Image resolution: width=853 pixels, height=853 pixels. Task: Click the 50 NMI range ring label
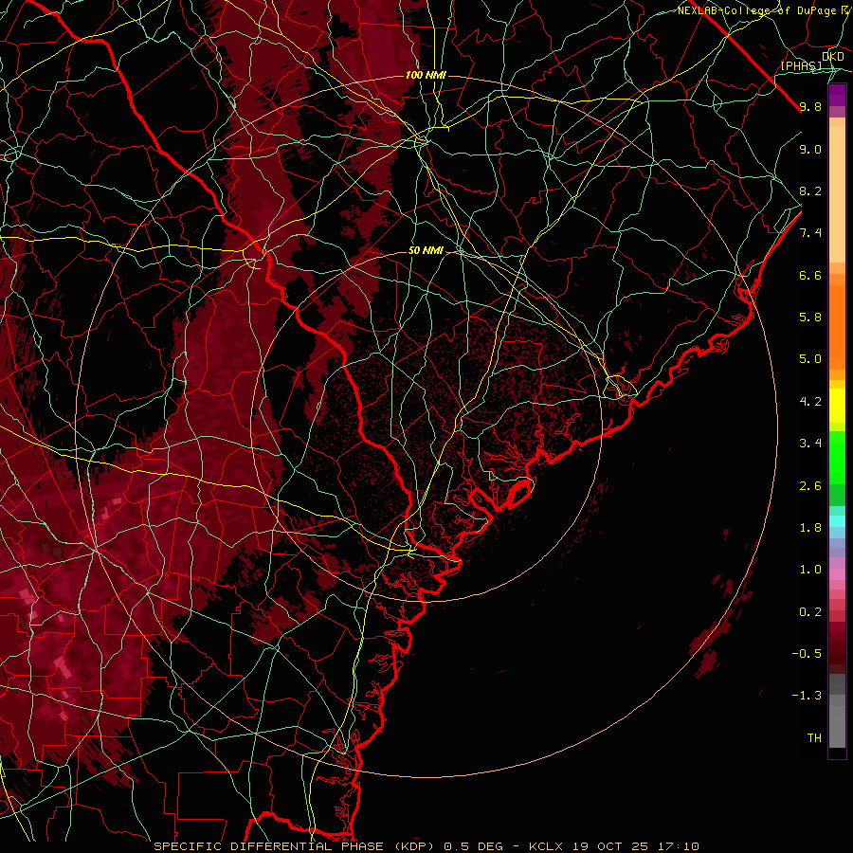(426, 250)
